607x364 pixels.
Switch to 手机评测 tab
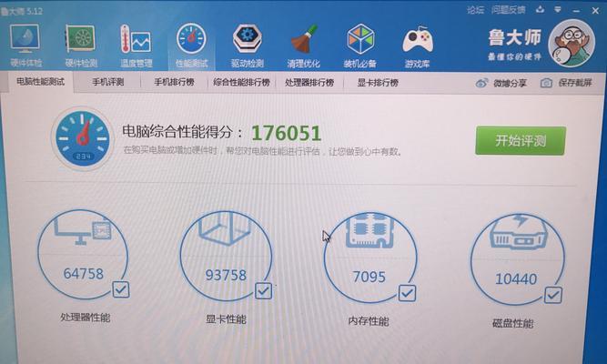tap(107, 82)
